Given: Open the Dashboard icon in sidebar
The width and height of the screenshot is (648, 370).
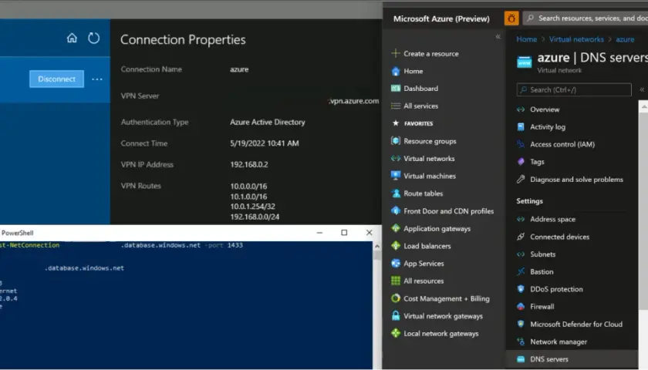Looking at the screenshot, I should 396,89.
